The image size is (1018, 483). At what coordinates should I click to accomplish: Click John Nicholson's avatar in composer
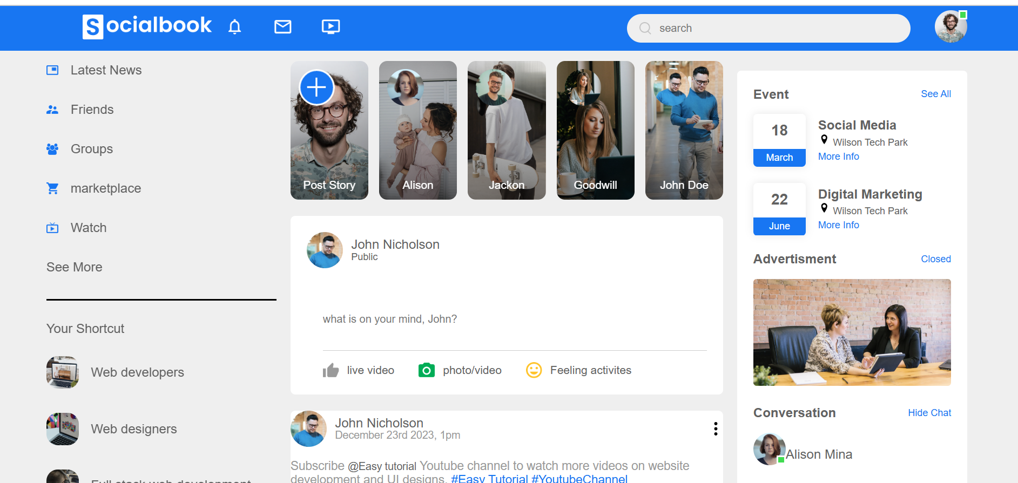click(x=325, y=250)
